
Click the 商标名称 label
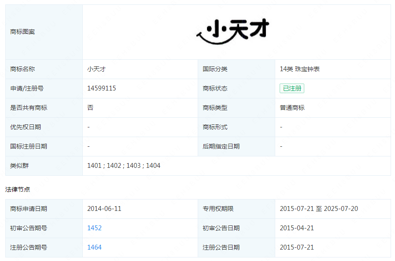click(x=22, y=69)
